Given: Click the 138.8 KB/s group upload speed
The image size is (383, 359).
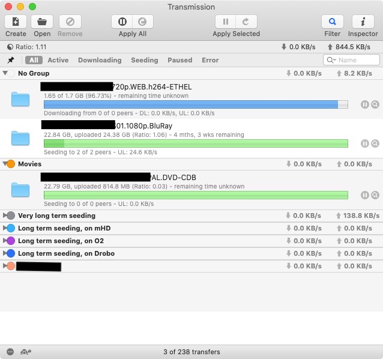Looking at the screenshot, I should click(x=361, y=216).
